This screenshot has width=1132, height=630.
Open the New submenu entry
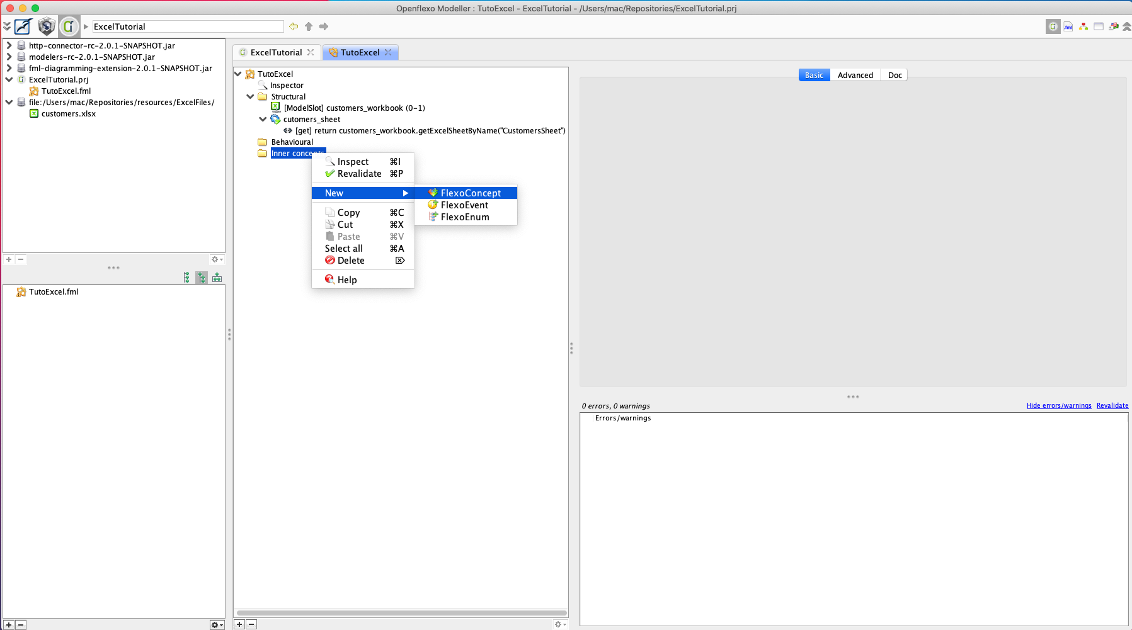click(363, 193)
